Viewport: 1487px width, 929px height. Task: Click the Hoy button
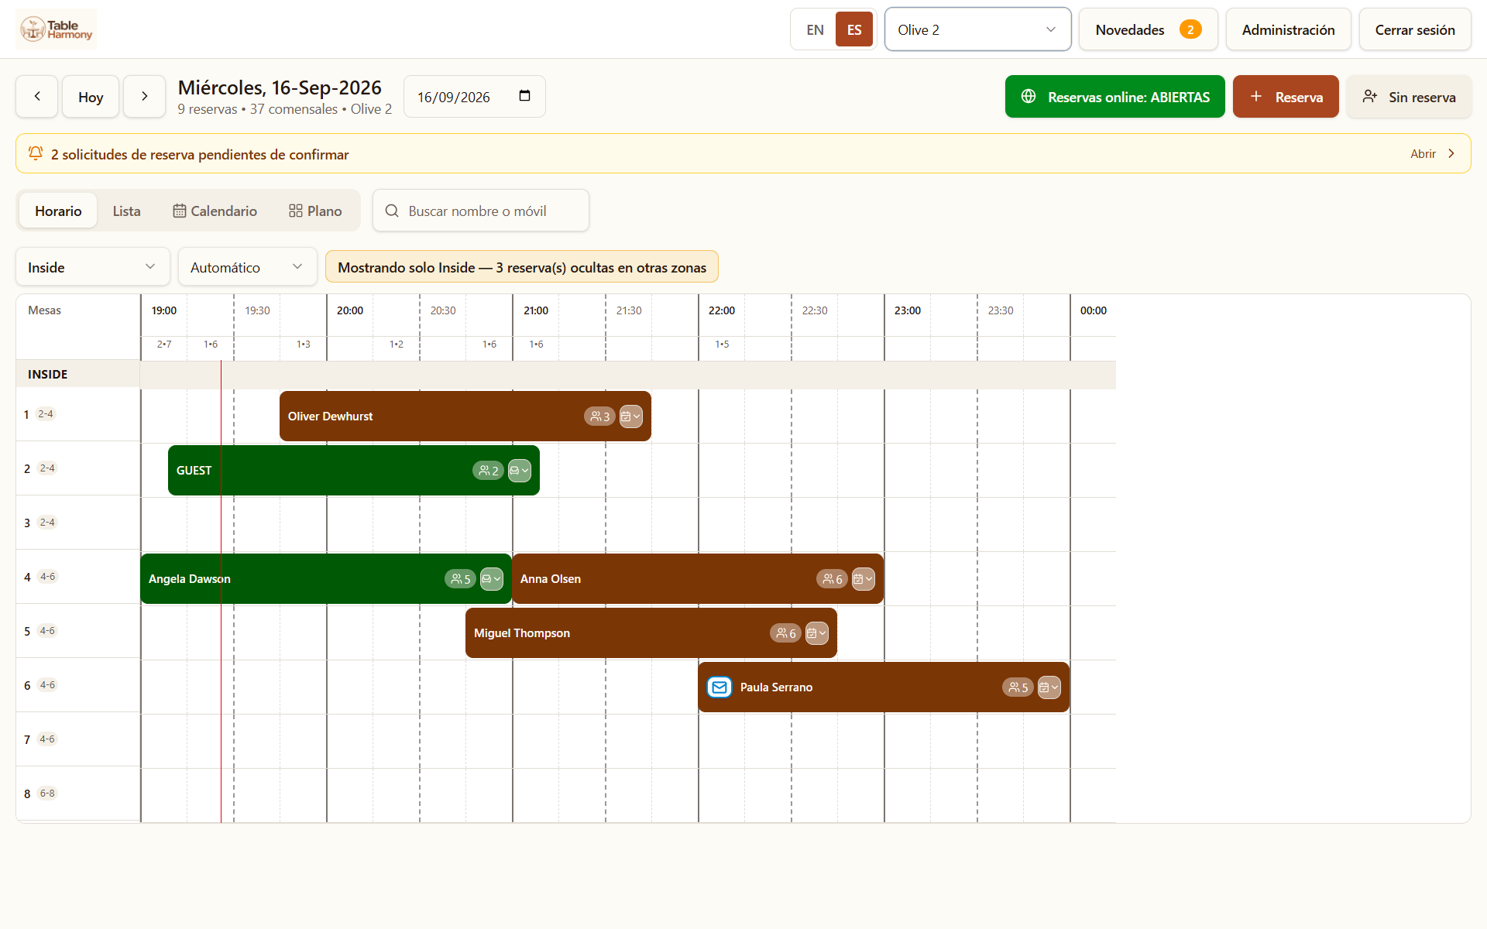coord(91,97)
